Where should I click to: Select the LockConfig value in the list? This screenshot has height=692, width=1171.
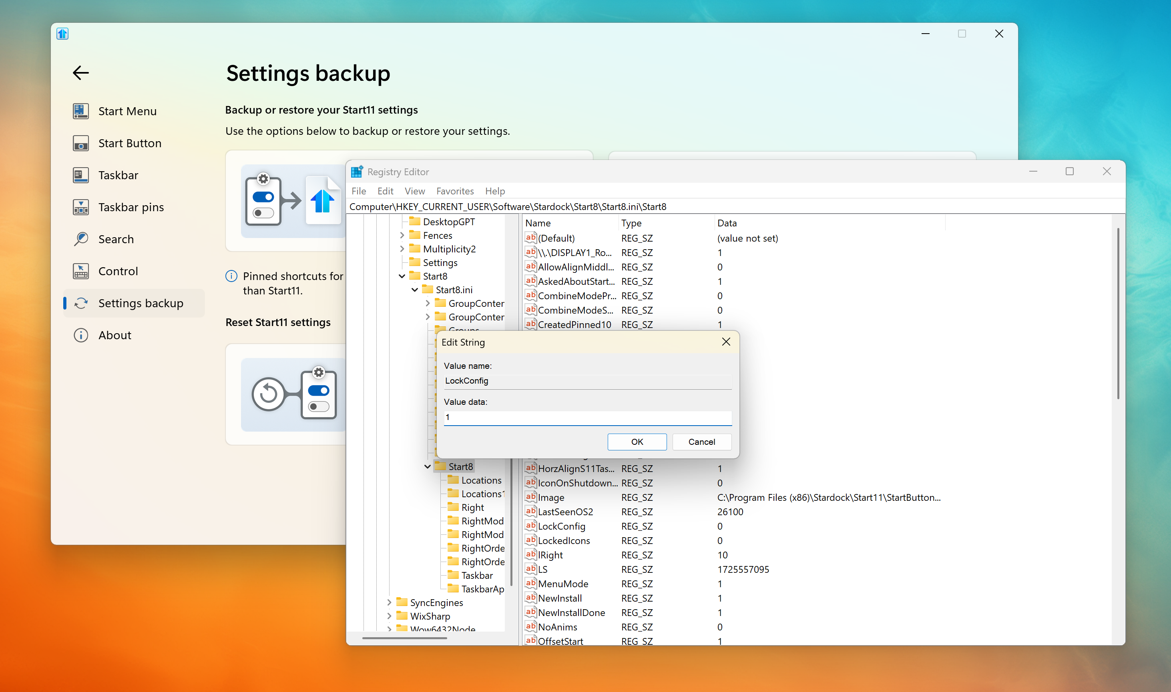pyautogui.click(x=561, y=526)
